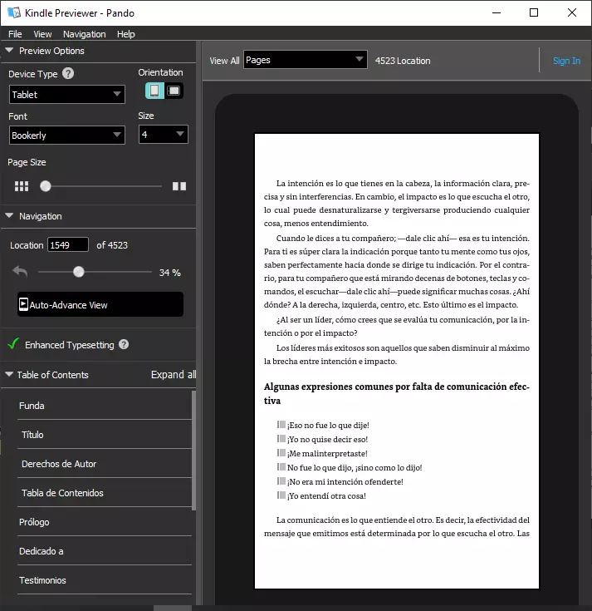This screenshot has height=611, width=592.
Task: Maximize the Kindle Previewer window
Action: (534, 12)
